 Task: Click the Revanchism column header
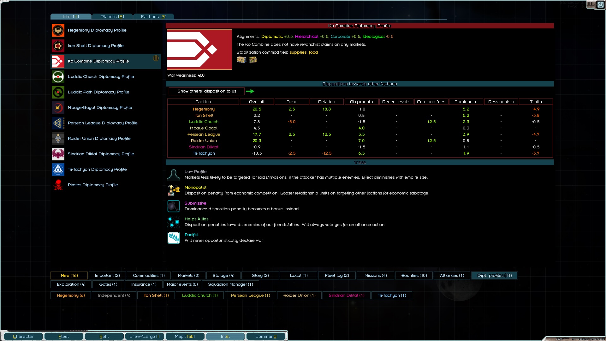(x=501, y=102)
